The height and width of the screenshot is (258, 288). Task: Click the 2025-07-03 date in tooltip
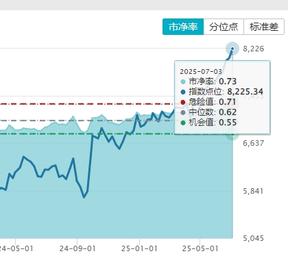pyautogui.click(x=201, y=72)
